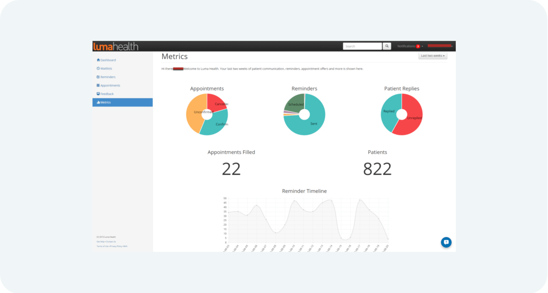Click the Appointments calendar icon
The image size is (548, 293).
98,85
